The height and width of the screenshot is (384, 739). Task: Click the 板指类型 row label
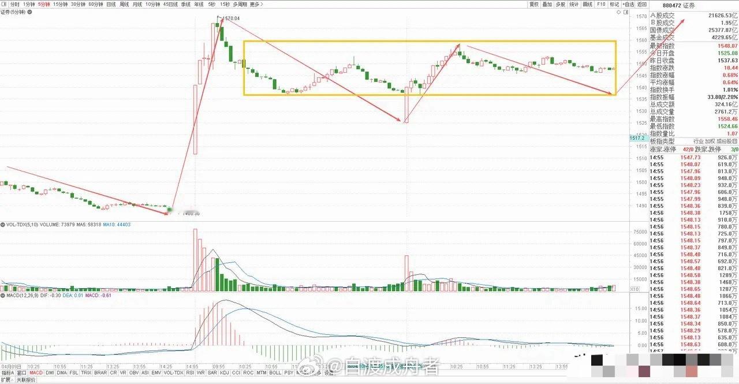click(x=662, y=141)
